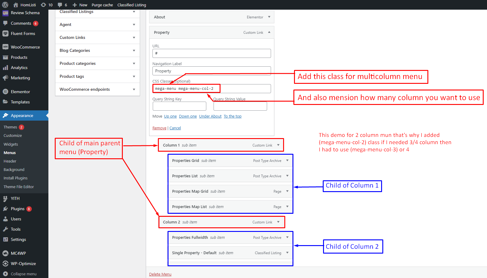
Task: Open Review Schema sidebar icon
Action: click(x=5, y=13)
